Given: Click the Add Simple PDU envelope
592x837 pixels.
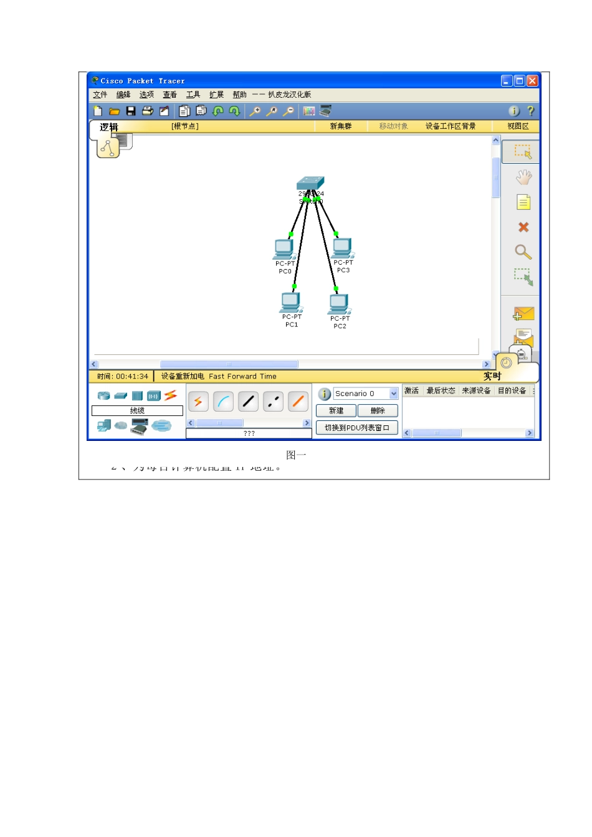Looking at the screenshot, I should click(523, 314).
